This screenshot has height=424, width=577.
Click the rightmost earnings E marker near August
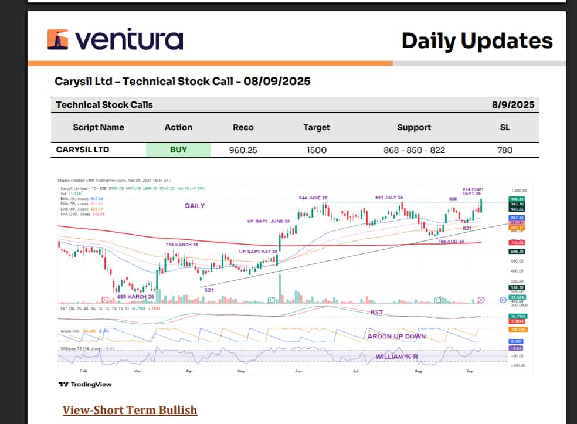point(437,300)
